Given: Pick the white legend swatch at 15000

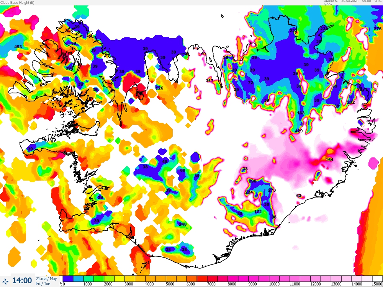Looking at the screenshot, I should tap(378, 279).
